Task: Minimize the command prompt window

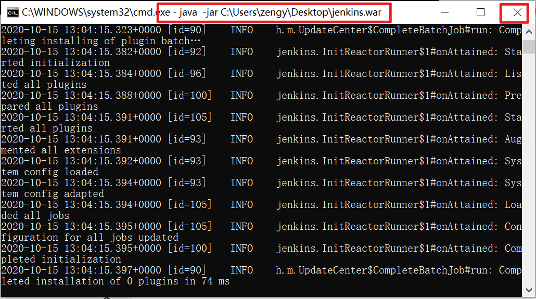Action: [x=444, y=12]
